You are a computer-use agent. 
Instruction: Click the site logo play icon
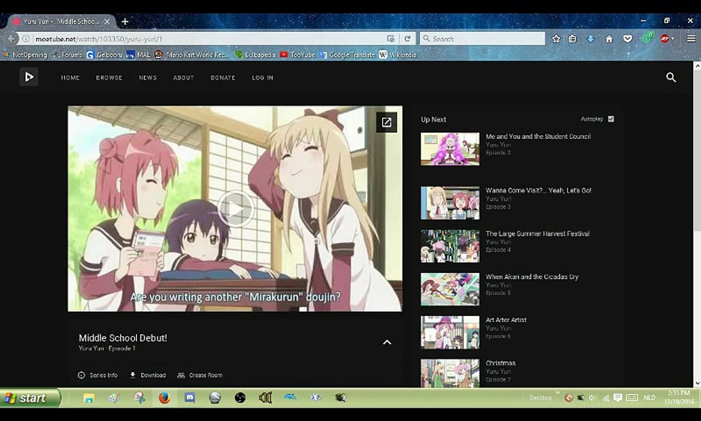coord(29,77)
